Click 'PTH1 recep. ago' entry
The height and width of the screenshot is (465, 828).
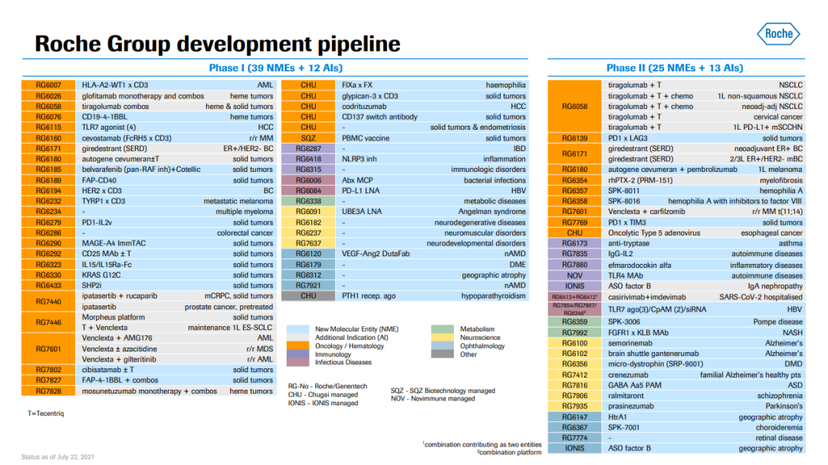pyautogui.click(x=369, y=296)
